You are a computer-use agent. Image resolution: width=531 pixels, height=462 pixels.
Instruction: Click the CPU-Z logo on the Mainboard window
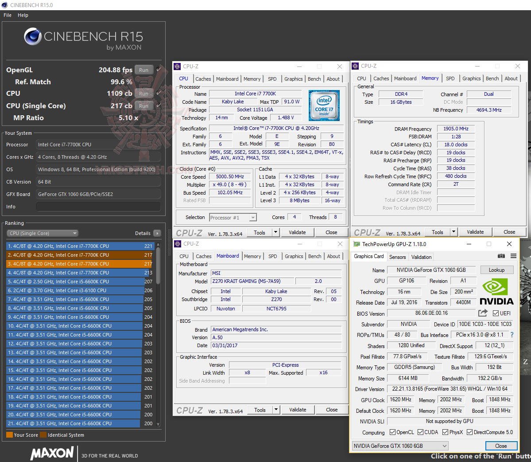click(x=190, y=410)
